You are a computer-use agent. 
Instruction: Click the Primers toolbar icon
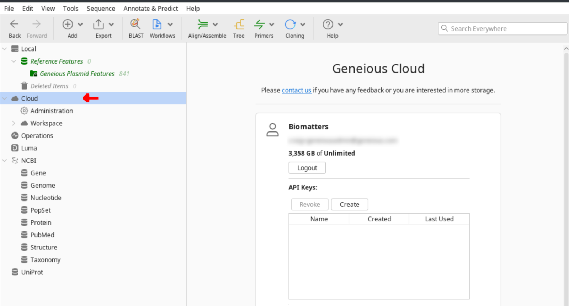click(259, 24)
